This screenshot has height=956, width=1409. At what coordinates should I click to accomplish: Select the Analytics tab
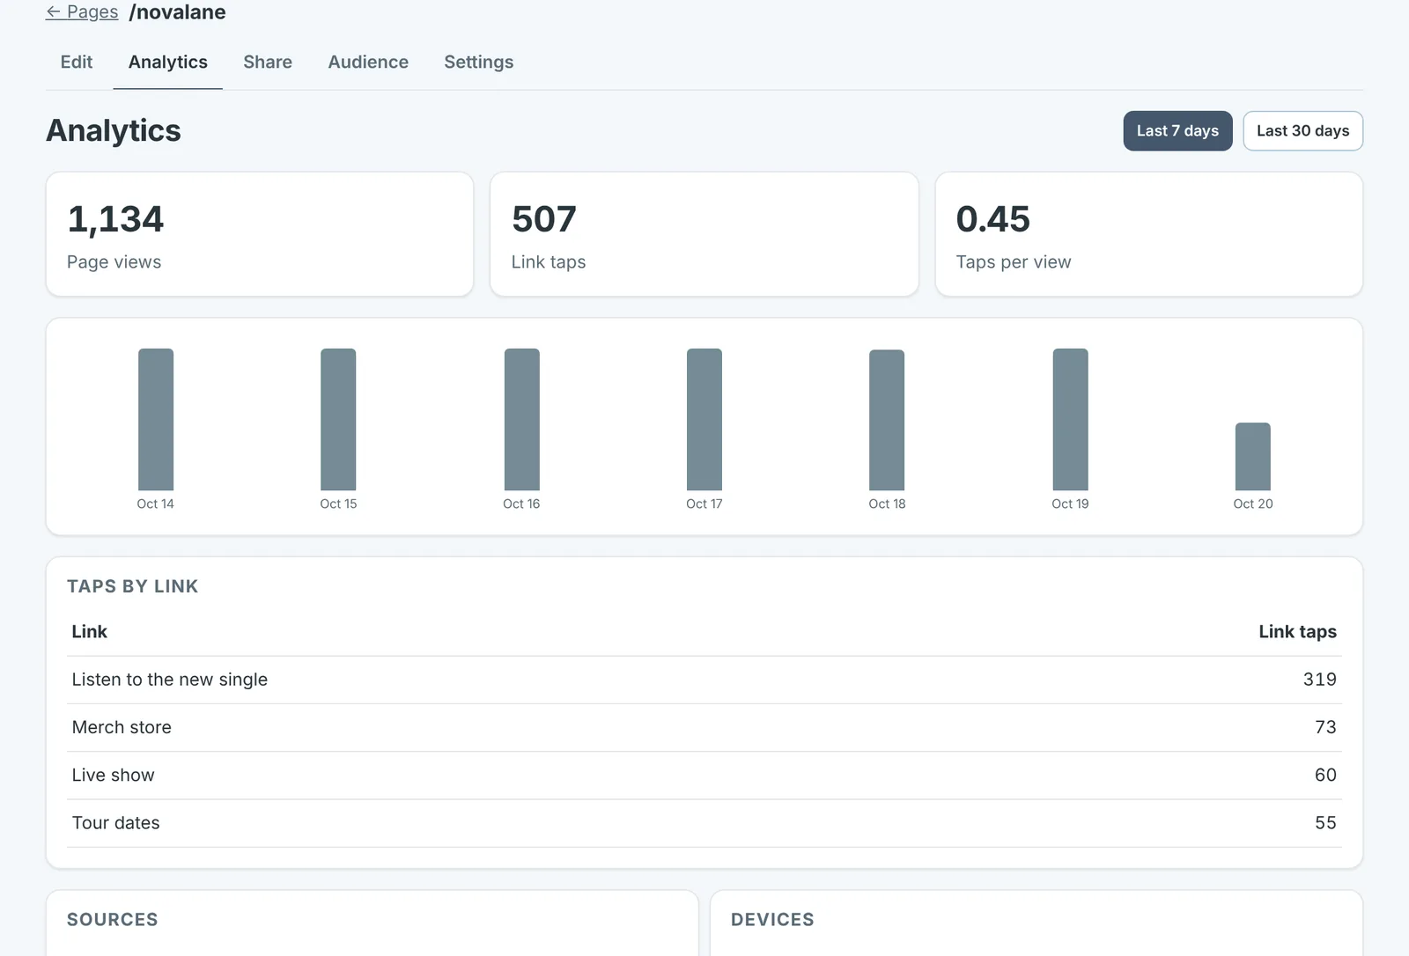(x=168, y=62)
